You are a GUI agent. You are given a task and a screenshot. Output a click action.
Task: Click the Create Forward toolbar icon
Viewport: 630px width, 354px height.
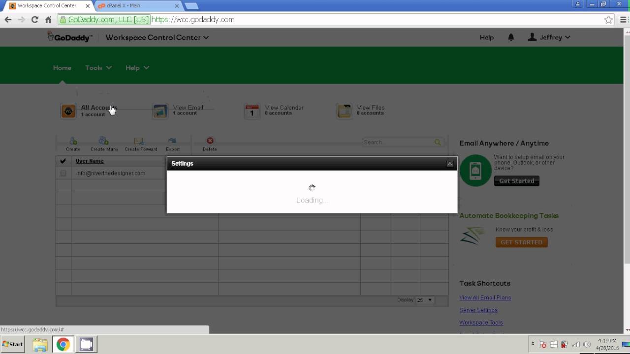[139, 141]
